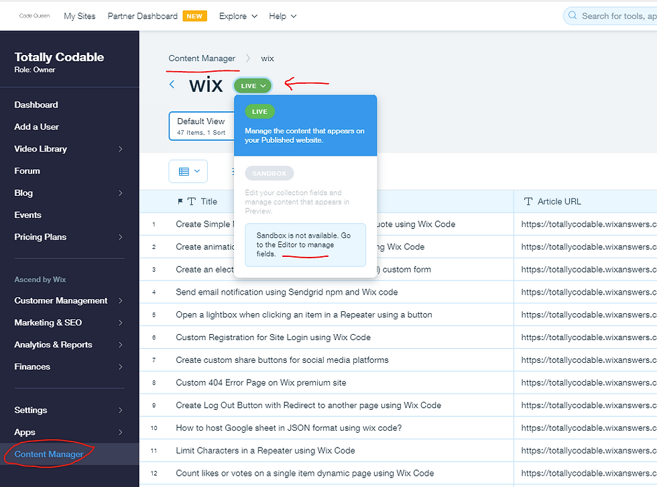657x487 pixels.
Task: Open My Sites in top navigation
Action: (80, 16)
